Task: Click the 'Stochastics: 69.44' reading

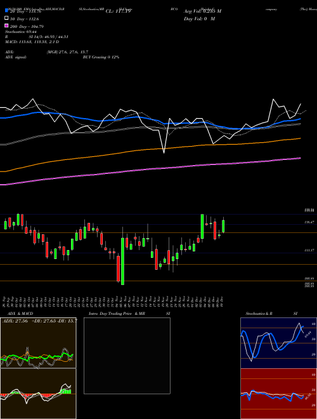Action: point(21,32)
